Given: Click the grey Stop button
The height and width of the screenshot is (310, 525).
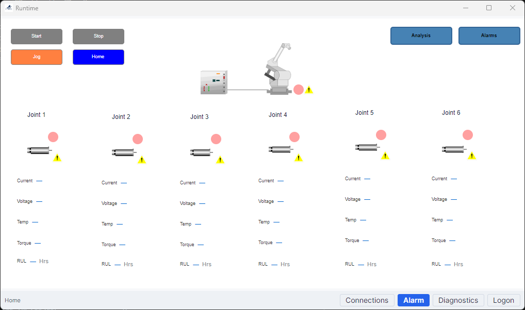Looking at the screenshot, I should coord(99,37).
